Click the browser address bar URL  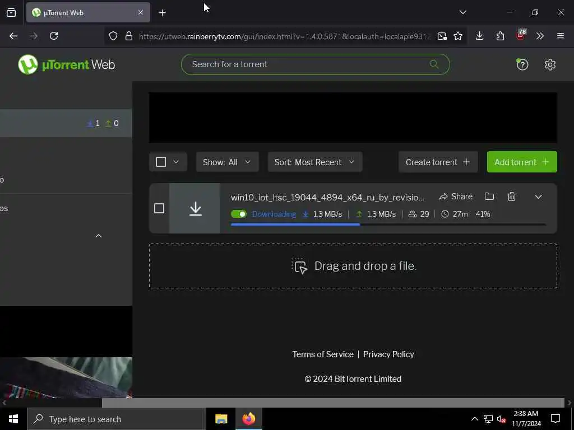tap(284, 36)
